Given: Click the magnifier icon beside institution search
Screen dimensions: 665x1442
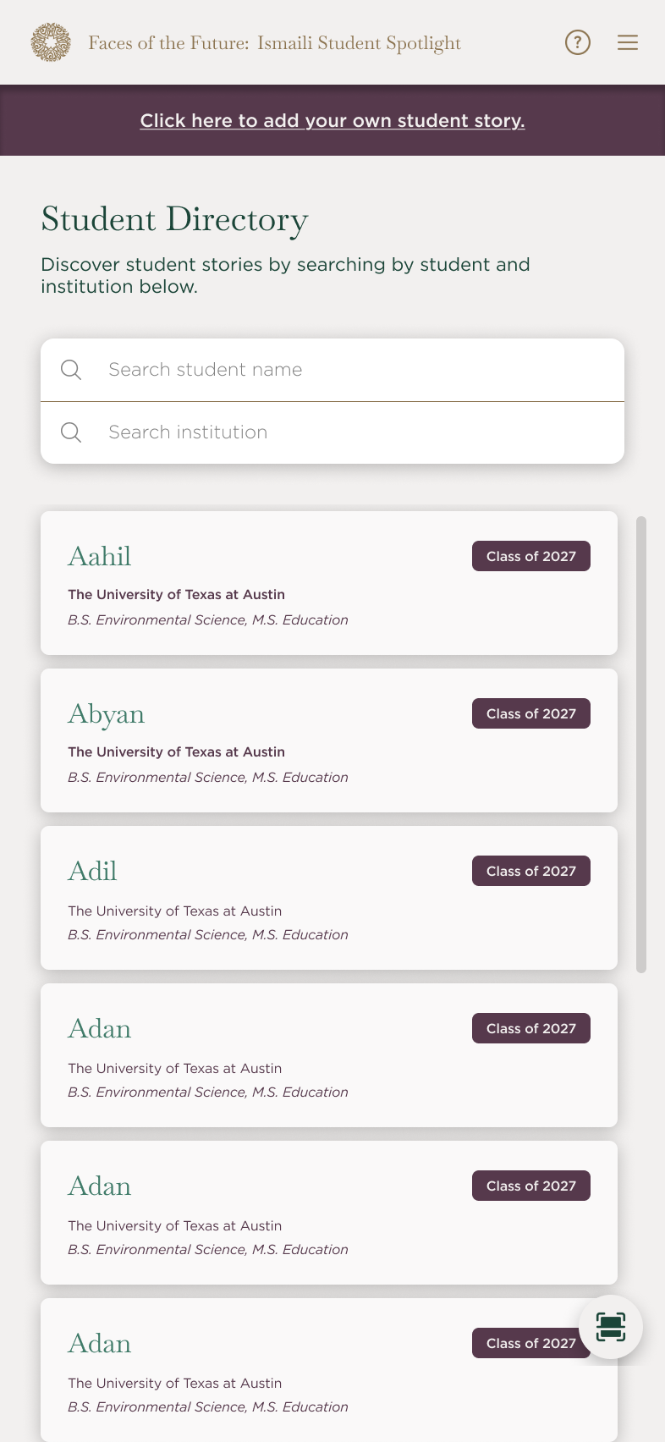Looking at the screenshot, I should [72, 432].
